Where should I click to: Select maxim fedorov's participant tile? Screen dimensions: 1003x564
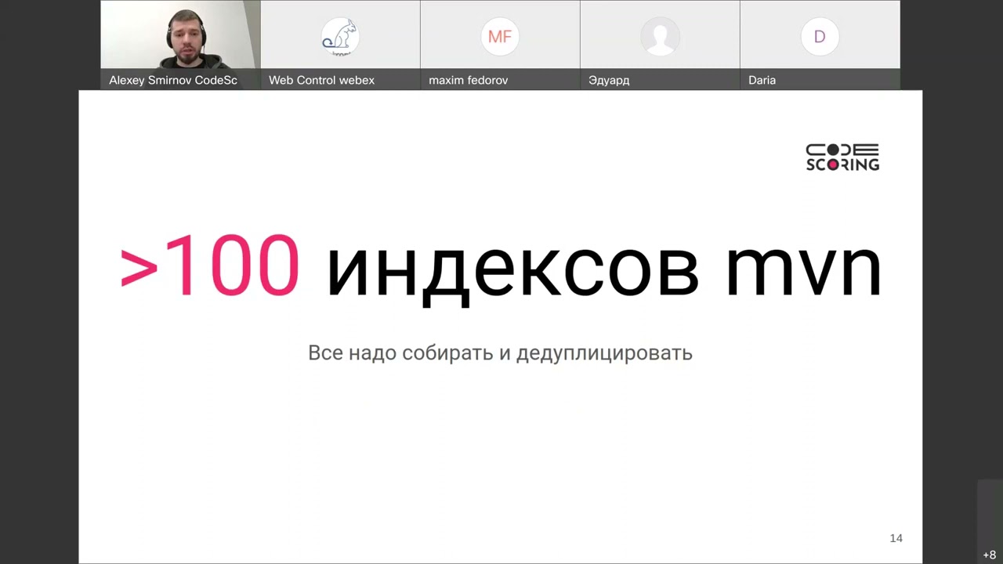pyautogui.click(x=500, y=45)
